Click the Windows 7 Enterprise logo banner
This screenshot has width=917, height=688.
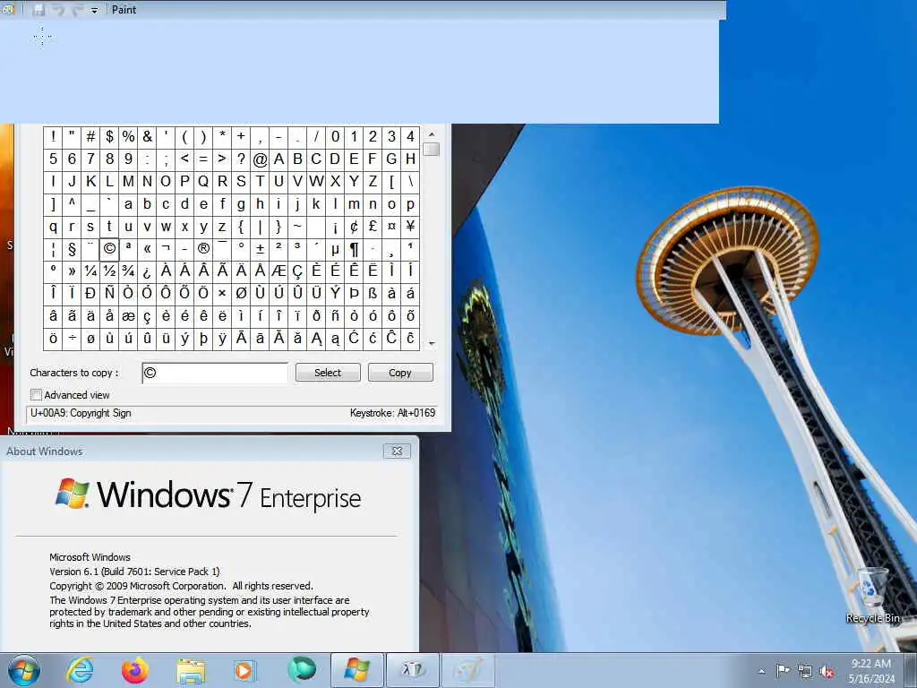[208, 494]
